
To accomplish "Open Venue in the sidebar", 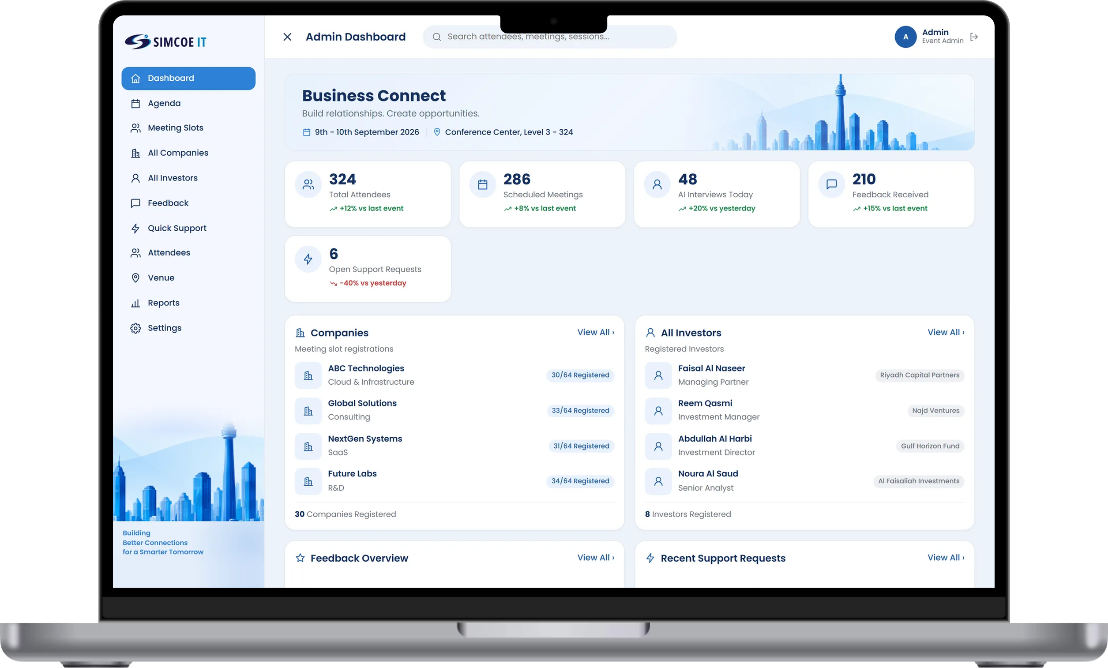I will (x=188, y=278).
